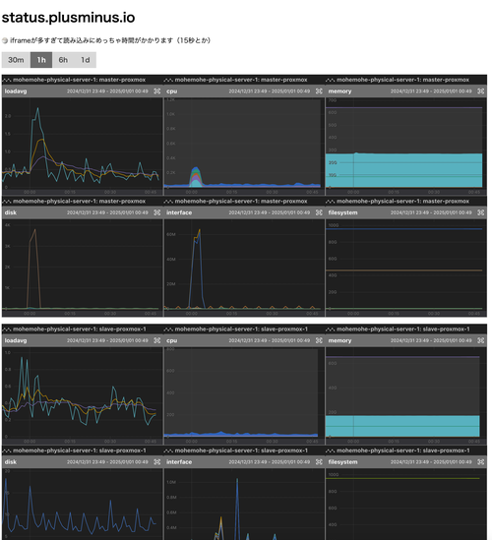The height and width of the screenshot is (540, 492).
Task: Select the 1h time range
Action: click(x=41, y=60)
